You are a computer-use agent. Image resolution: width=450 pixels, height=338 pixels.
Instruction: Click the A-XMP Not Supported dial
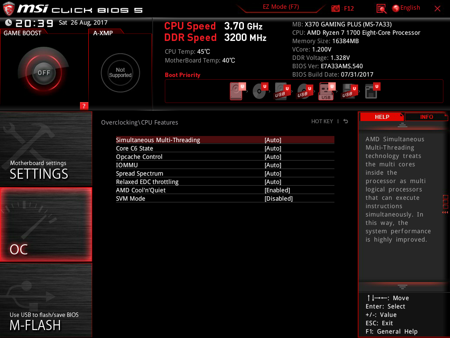[120, 73]
